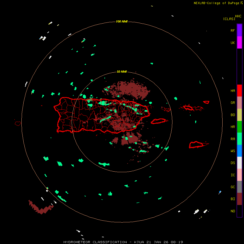The width and height of the screenshot is (244, 244).
Task: Click the RA legend label
Action: [x=233, y=139]
